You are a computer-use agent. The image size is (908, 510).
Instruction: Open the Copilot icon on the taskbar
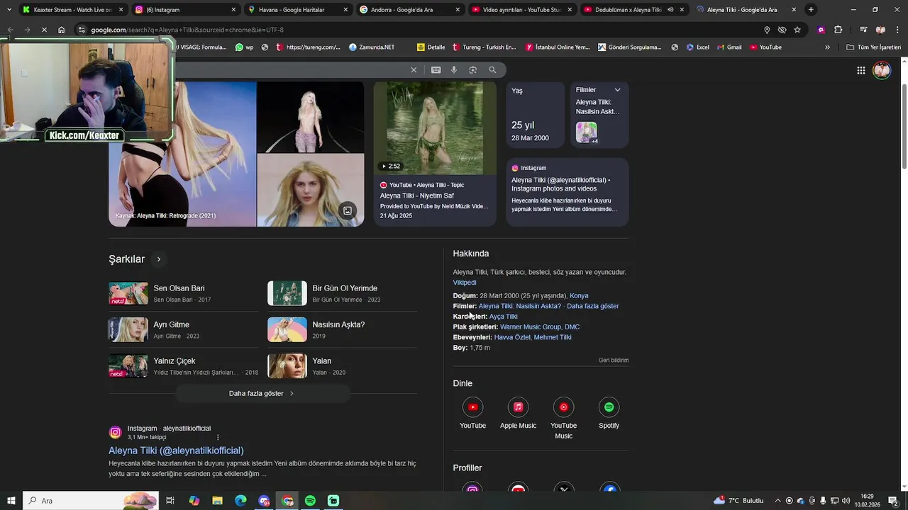coord(194,501)
